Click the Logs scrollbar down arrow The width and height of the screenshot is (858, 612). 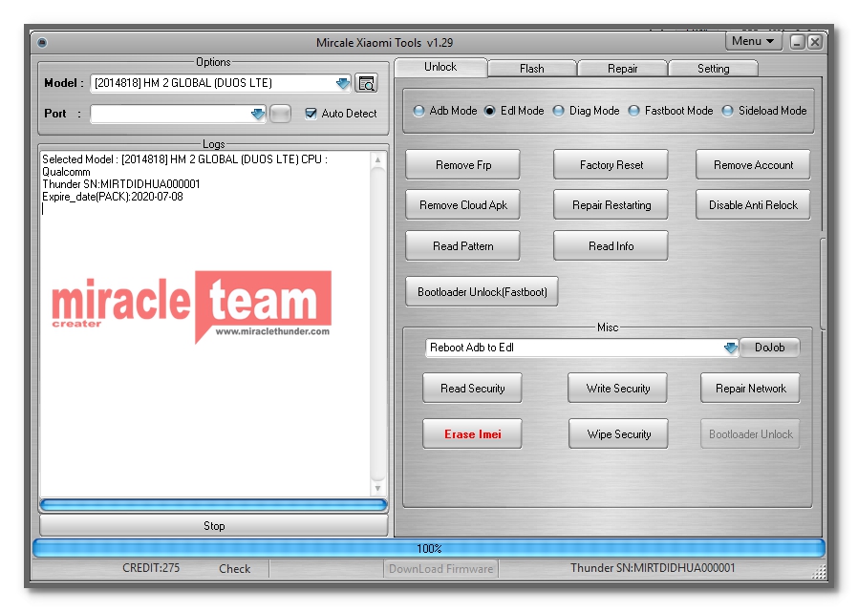(377, 489)
